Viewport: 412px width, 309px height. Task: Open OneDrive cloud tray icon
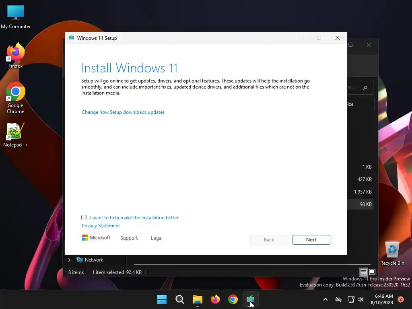coord(338,299)
